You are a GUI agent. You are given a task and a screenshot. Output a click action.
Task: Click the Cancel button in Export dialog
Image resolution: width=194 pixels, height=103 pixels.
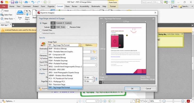coord(148,89)
